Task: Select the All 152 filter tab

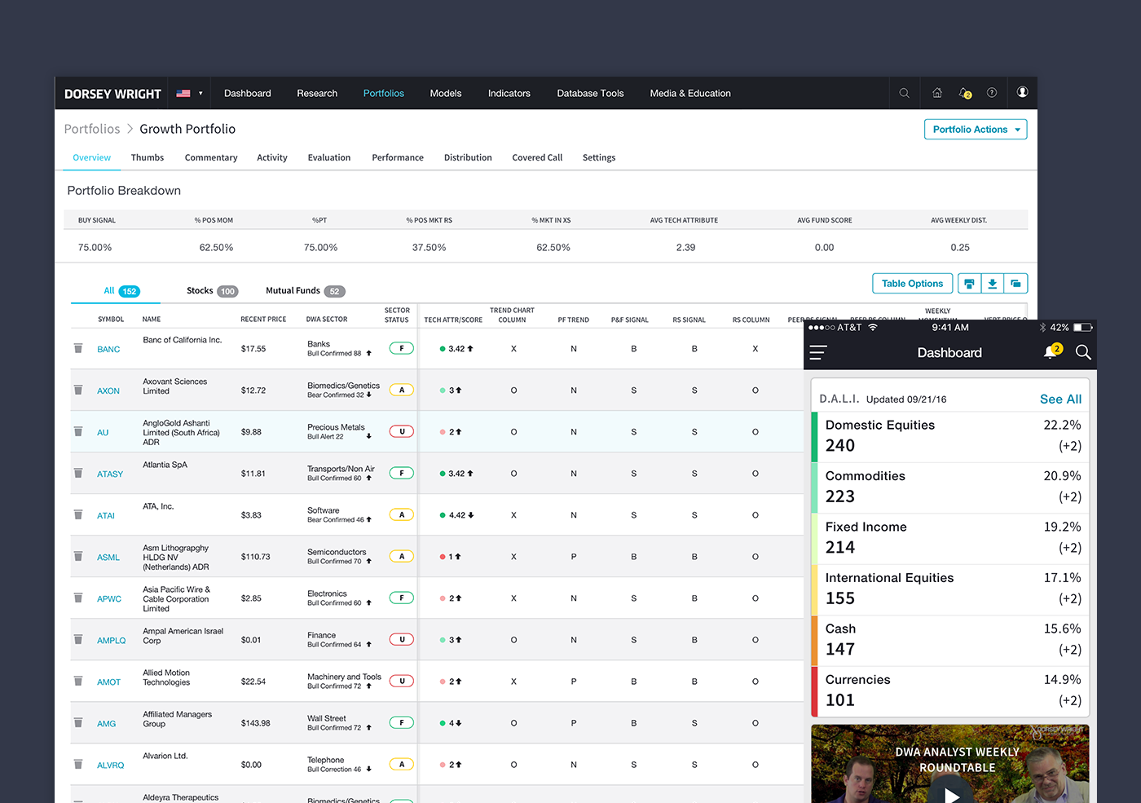Action: pos(121,291)
